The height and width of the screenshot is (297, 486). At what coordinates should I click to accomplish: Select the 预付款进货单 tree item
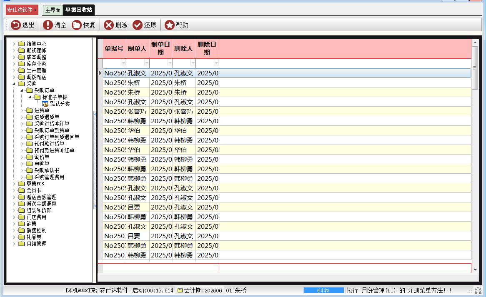click(x=49, y=144)
